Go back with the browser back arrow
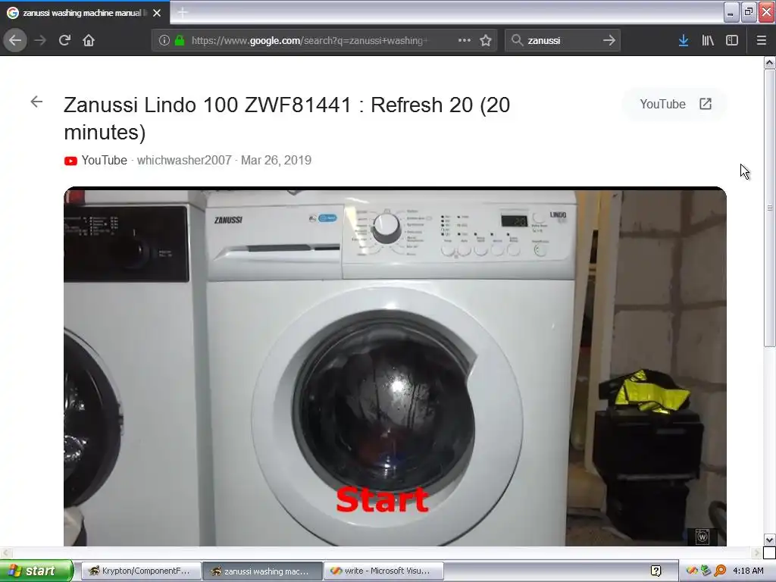The width and height of the screenshot is (776, 582). [15, 40]
